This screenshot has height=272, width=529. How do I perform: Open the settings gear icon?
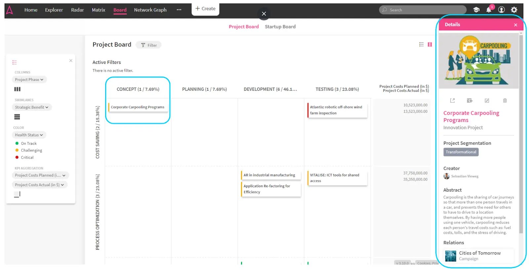pyautogui.click(x=514, y=10)
